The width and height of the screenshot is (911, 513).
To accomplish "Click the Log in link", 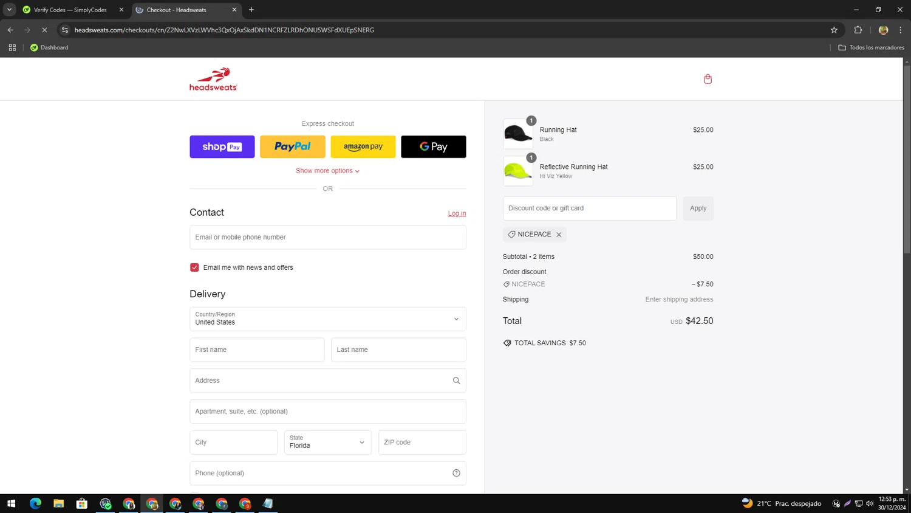I will tap(457, 213).
